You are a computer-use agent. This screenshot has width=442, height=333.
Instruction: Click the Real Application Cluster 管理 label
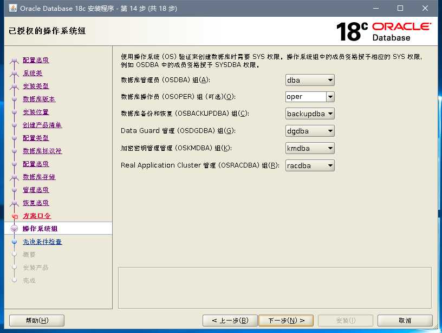[200, 165]
